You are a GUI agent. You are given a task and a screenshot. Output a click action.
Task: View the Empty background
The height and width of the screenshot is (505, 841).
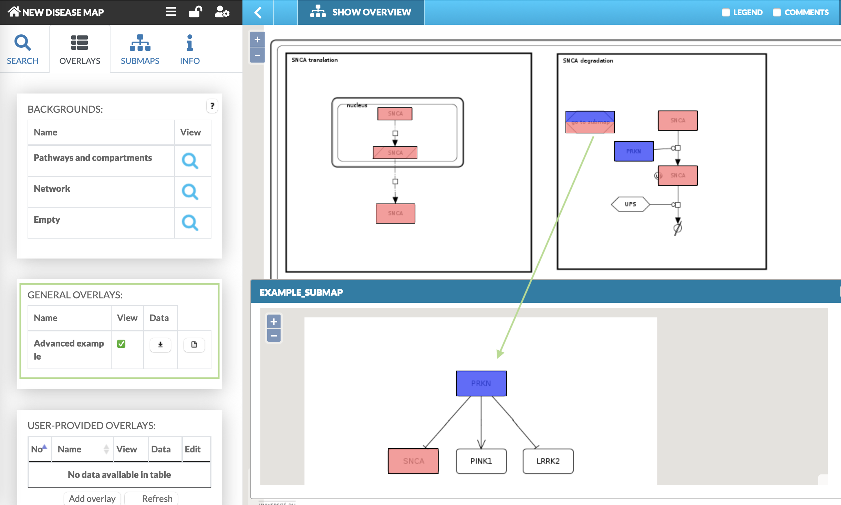click(190, 222)
